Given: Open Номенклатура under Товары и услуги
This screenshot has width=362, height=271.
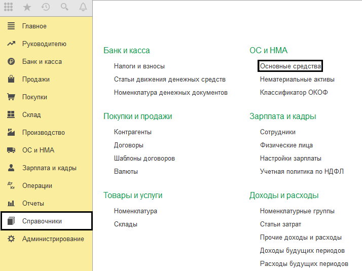Looking at the screenshot, I should tap(135, 211).
